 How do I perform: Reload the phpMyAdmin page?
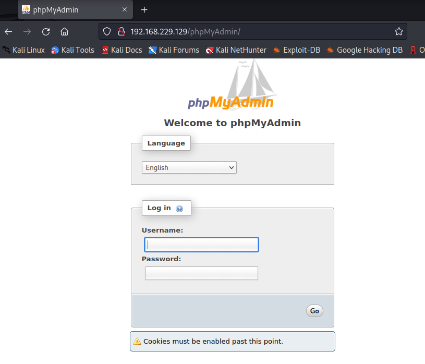pyautogui.click(x=46, y=32)
